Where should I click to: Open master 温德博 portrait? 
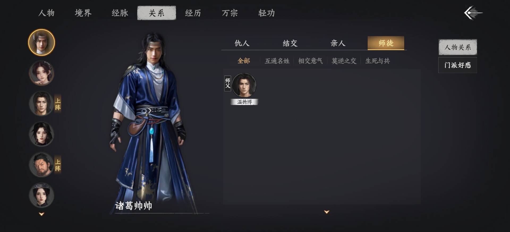click(x=244, y=85)
